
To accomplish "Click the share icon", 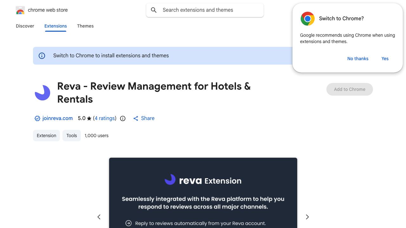I will pos(136,118).
